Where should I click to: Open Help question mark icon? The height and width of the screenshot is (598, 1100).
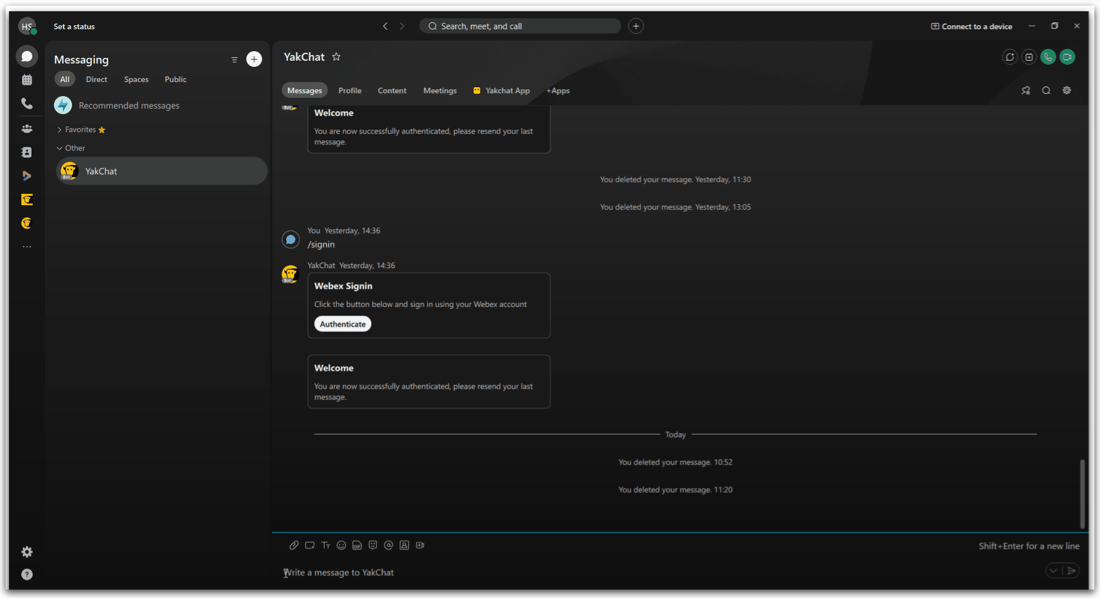pos(26,574)
